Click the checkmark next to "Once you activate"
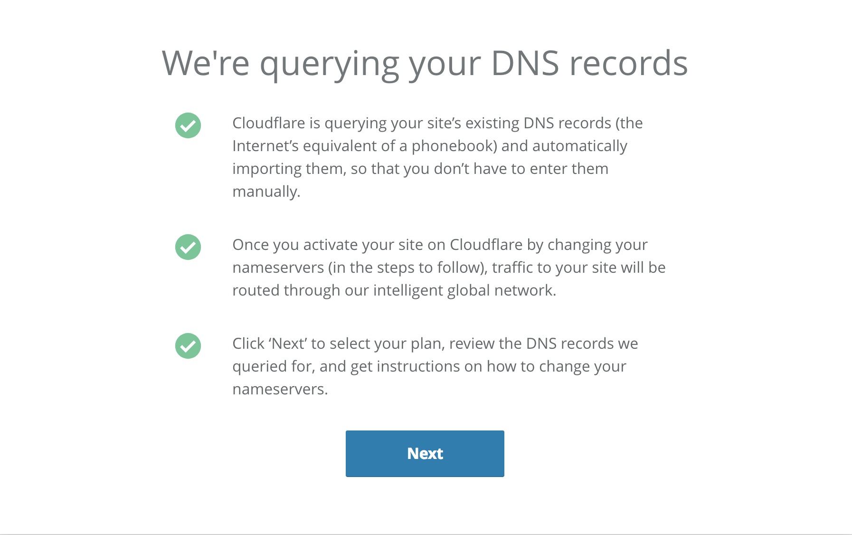This screenshot has height=535, width=852. [x=188, y=247]
